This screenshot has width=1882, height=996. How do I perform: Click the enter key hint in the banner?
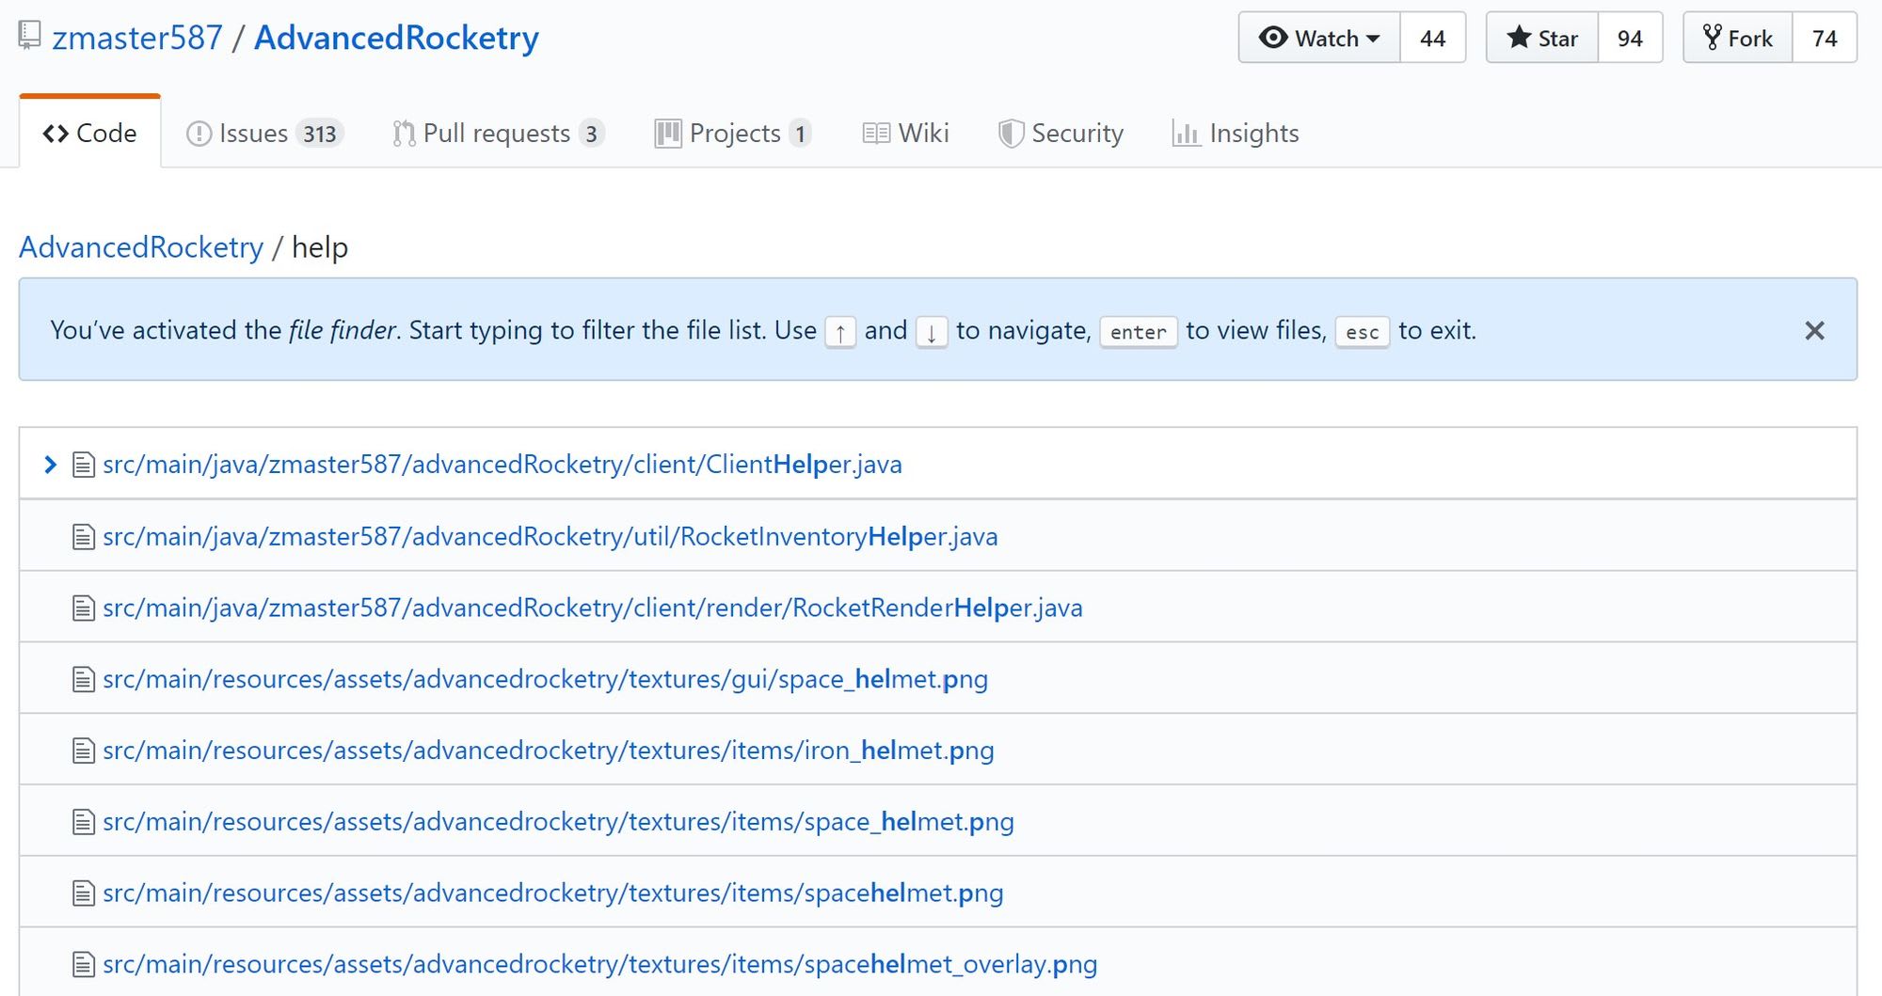pyautogui.click(x=1139, y=331)
